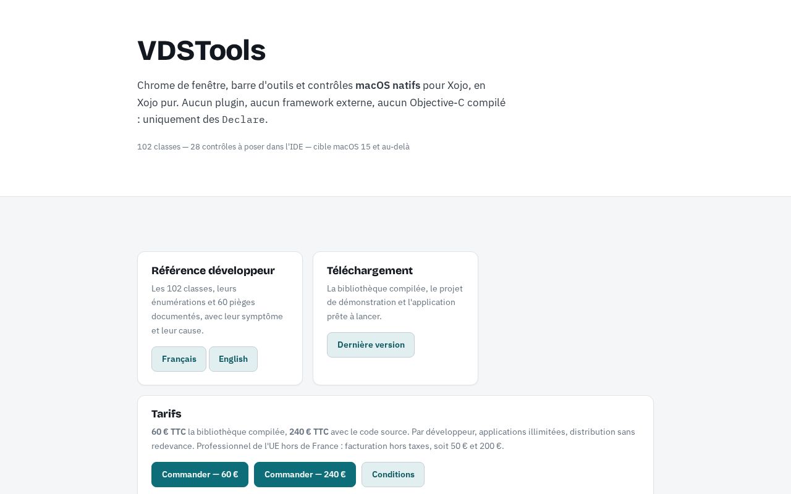The image size is (791, 494).
Task: Click the '102 classes — 28 contrôles' line
Action: pos(273,147)
